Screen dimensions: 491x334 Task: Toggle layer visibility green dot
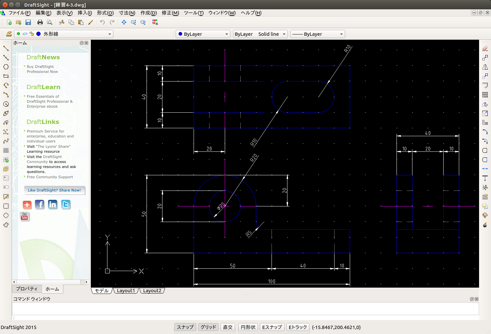tap(18, 34)
